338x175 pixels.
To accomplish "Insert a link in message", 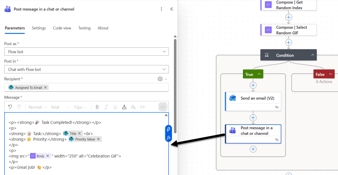I will [142, 107].
